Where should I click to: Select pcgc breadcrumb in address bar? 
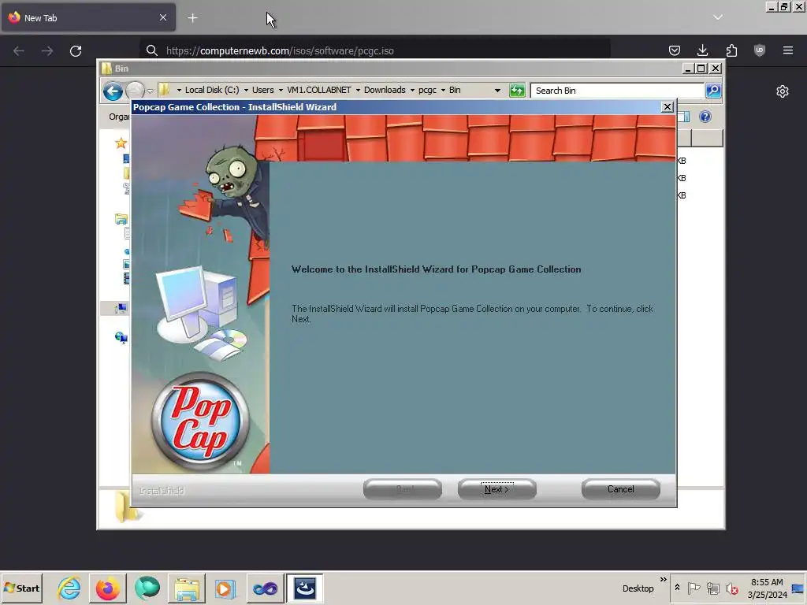[x=427, y=90]
